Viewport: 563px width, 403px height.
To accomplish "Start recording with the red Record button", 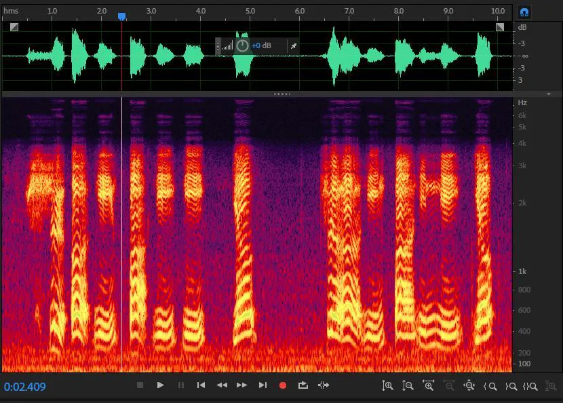I will pos(283,385).
